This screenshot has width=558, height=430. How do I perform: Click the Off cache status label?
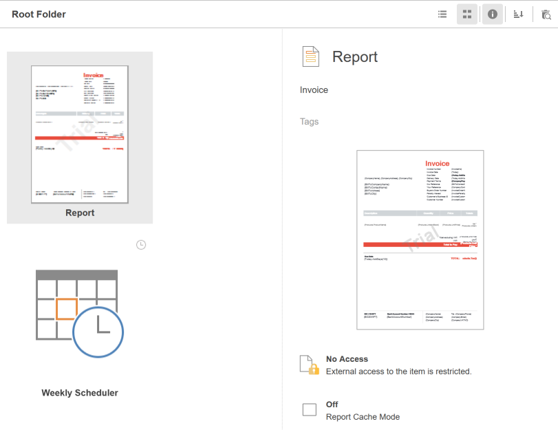click(x=332, y=405)
